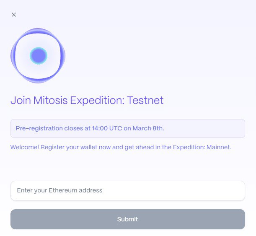Click the Welcome! text under the banner
Image resolution: width=256 pixels, height=236 pixels.
pos(25,147)
